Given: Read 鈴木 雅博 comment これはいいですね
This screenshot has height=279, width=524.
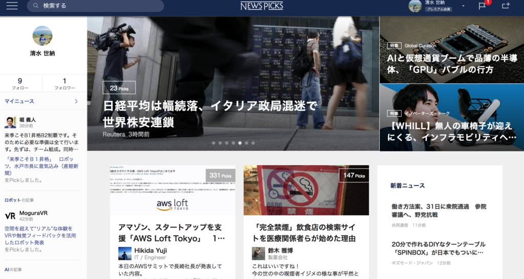Looking at the screenshot, I should 305,270.
